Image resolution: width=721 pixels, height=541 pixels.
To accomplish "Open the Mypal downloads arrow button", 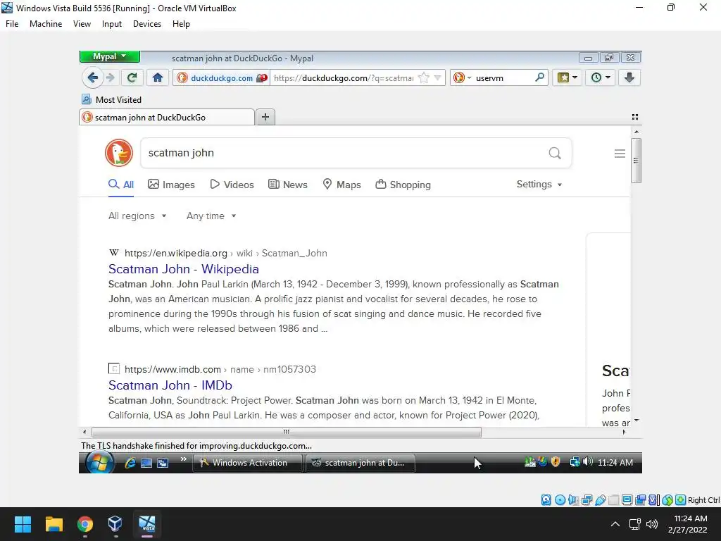I will coord(629,77).
